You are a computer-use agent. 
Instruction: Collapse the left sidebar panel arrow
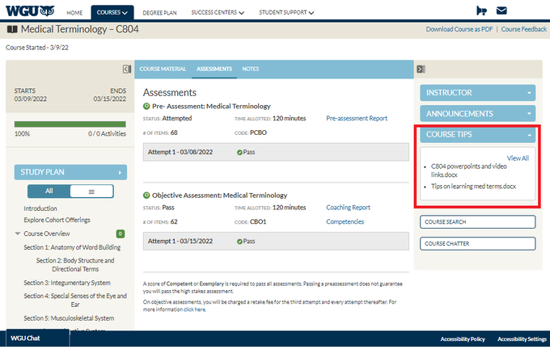tap(127, 69)
